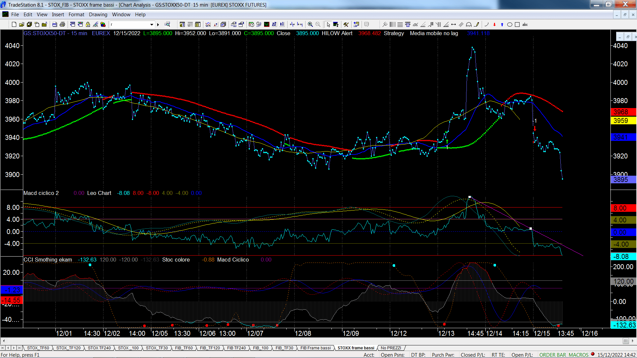Screen dimensions: 637x358
Task: Select the rectangle drawing tool
Action: coord(517,25)
